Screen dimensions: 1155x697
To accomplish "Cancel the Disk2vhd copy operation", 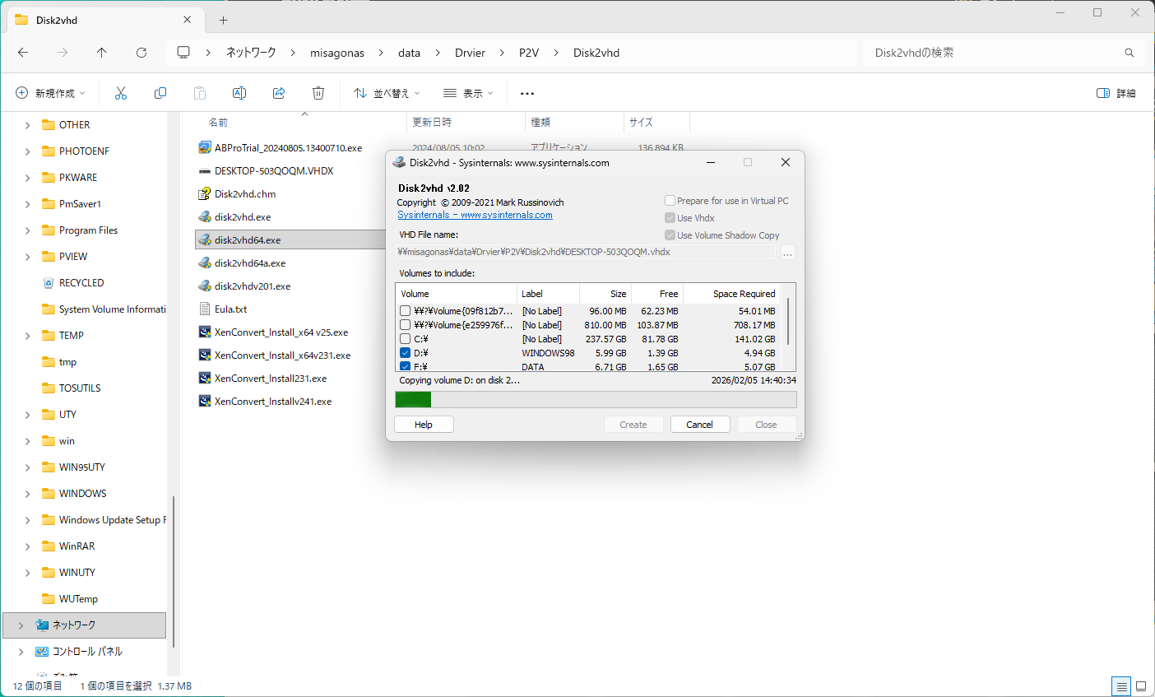I will 699,425.
